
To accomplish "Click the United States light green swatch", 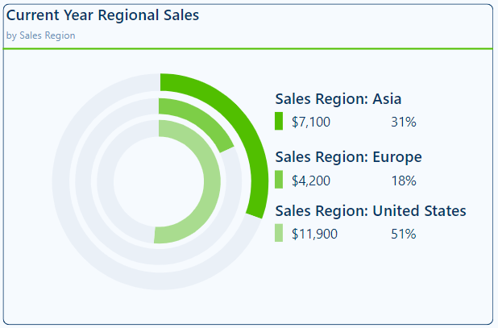I will (x=279, y=234).
